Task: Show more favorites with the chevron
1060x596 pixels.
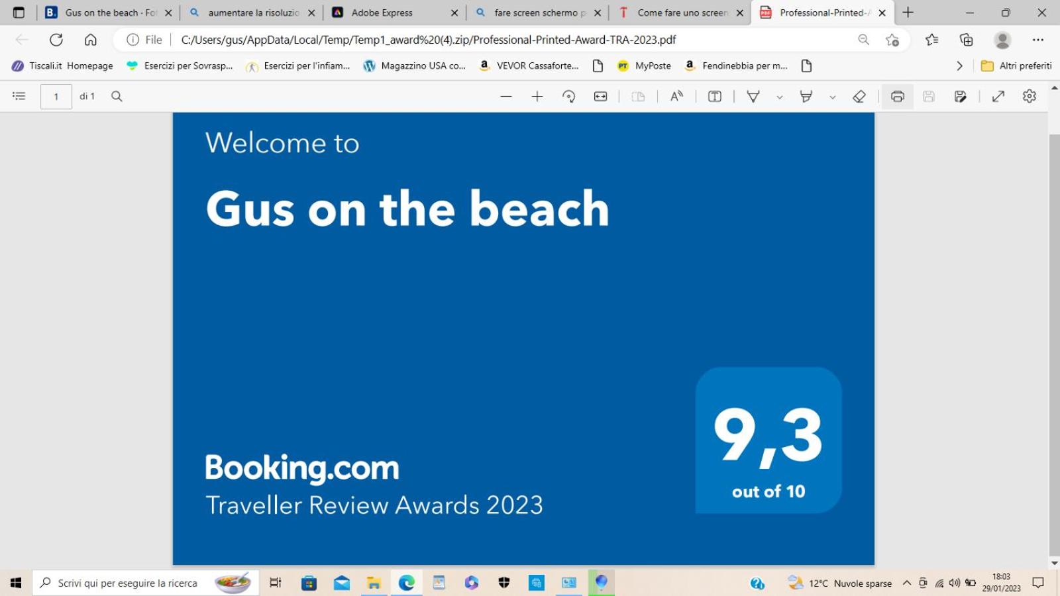Action: [959, 66]
